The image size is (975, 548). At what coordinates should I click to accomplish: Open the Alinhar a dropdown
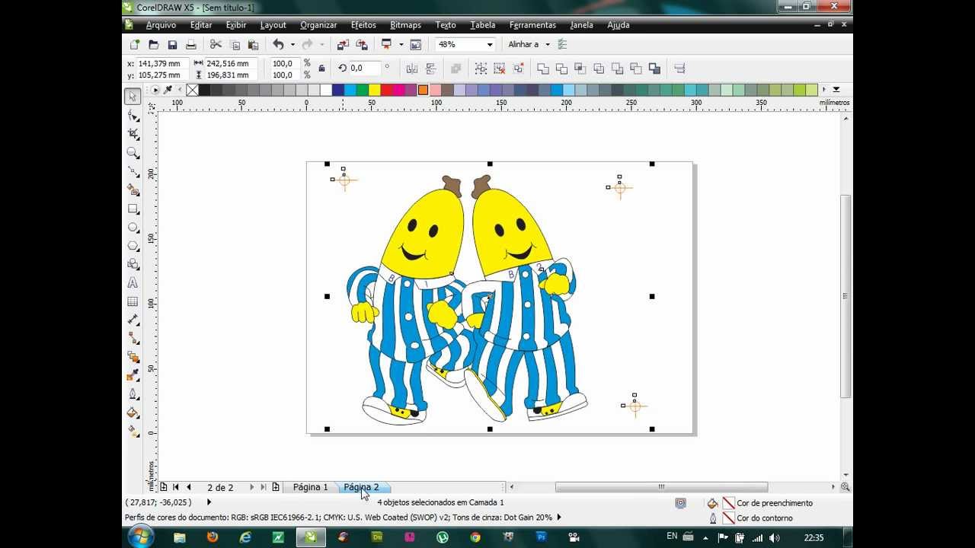click(547, 44)
